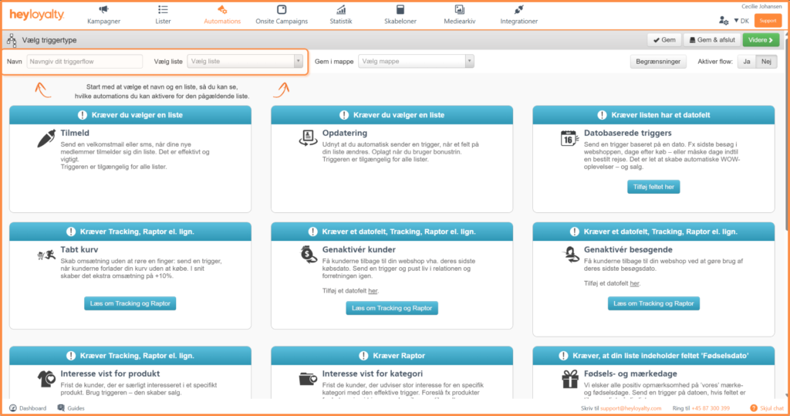Click the Navn triggerflow input field
Image resolution: width=790 pixels, height=416 pixels.
(x=85, y=61)
